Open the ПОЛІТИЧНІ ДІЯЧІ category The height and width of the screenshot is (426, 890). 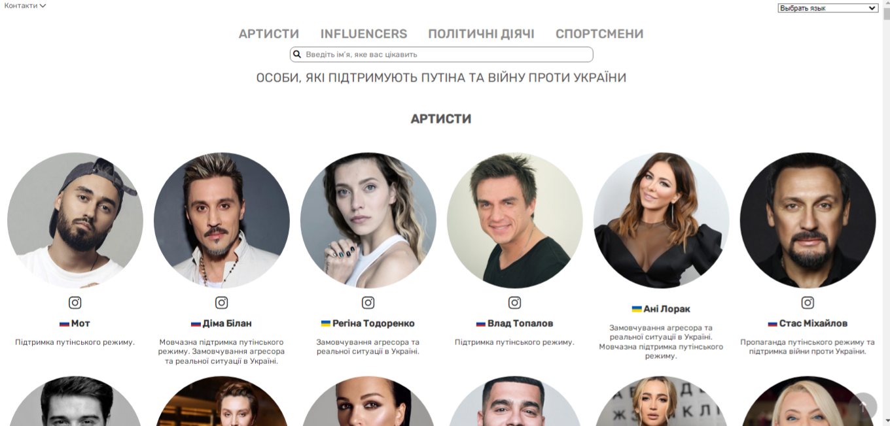pos(482,34)
